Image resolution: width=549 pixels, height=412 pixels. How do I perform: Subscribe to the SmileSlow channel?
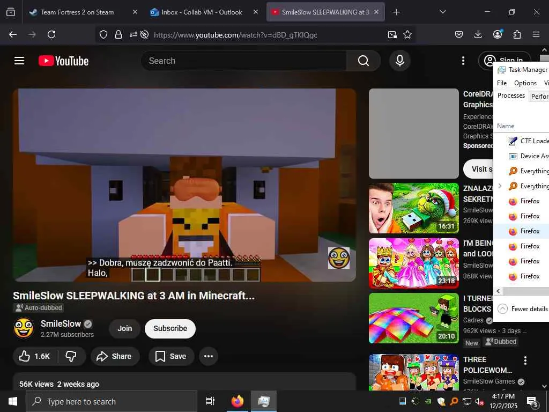coord(170,329)
